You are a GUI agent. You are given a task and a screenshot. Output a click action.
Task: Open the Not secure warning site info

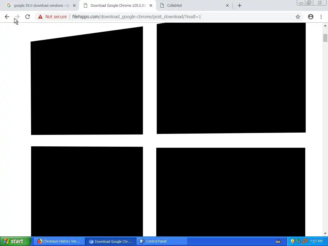pos(52,17)
